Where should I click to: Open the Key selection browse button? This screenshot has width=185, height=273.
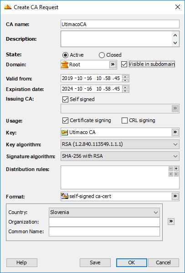[175, 132]
